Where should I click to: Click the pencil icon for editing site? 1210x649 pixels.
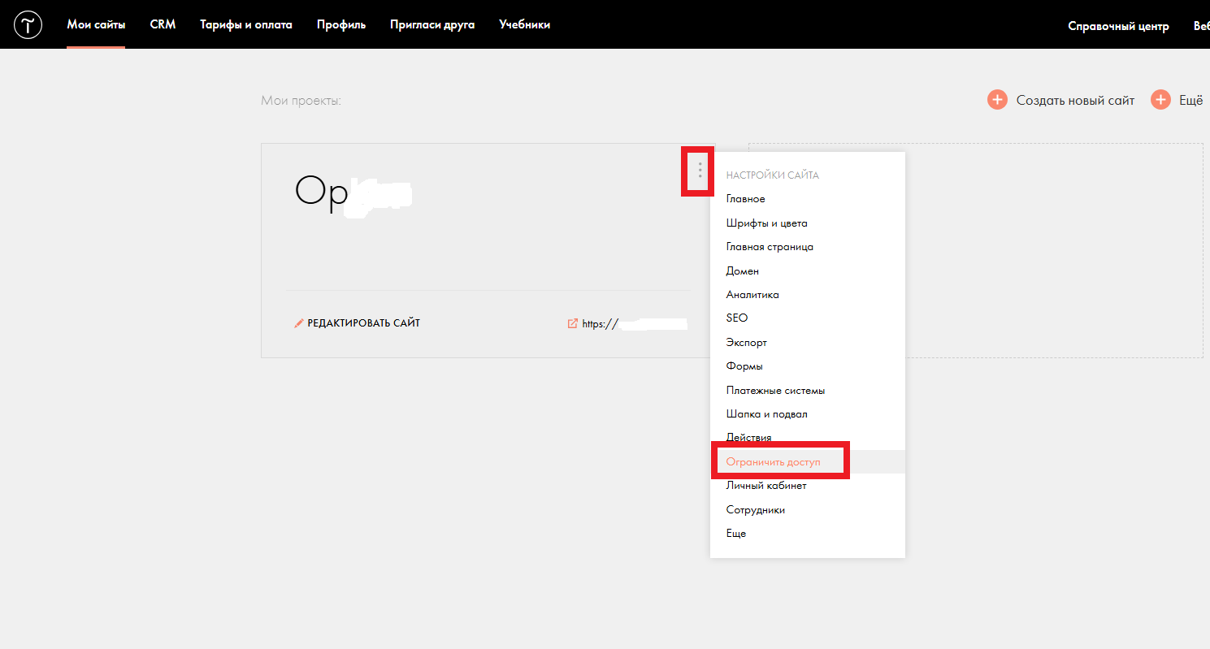pyautogui.click(x=299, y=323)
